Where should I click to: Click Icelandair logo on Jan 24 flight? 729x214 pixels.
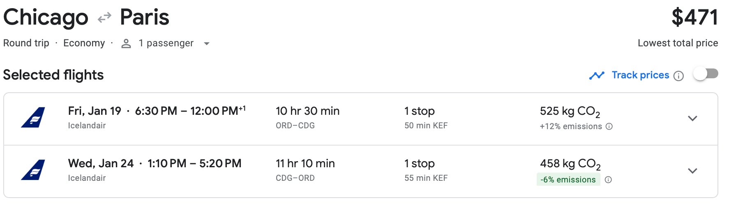(x=33, y=170)
